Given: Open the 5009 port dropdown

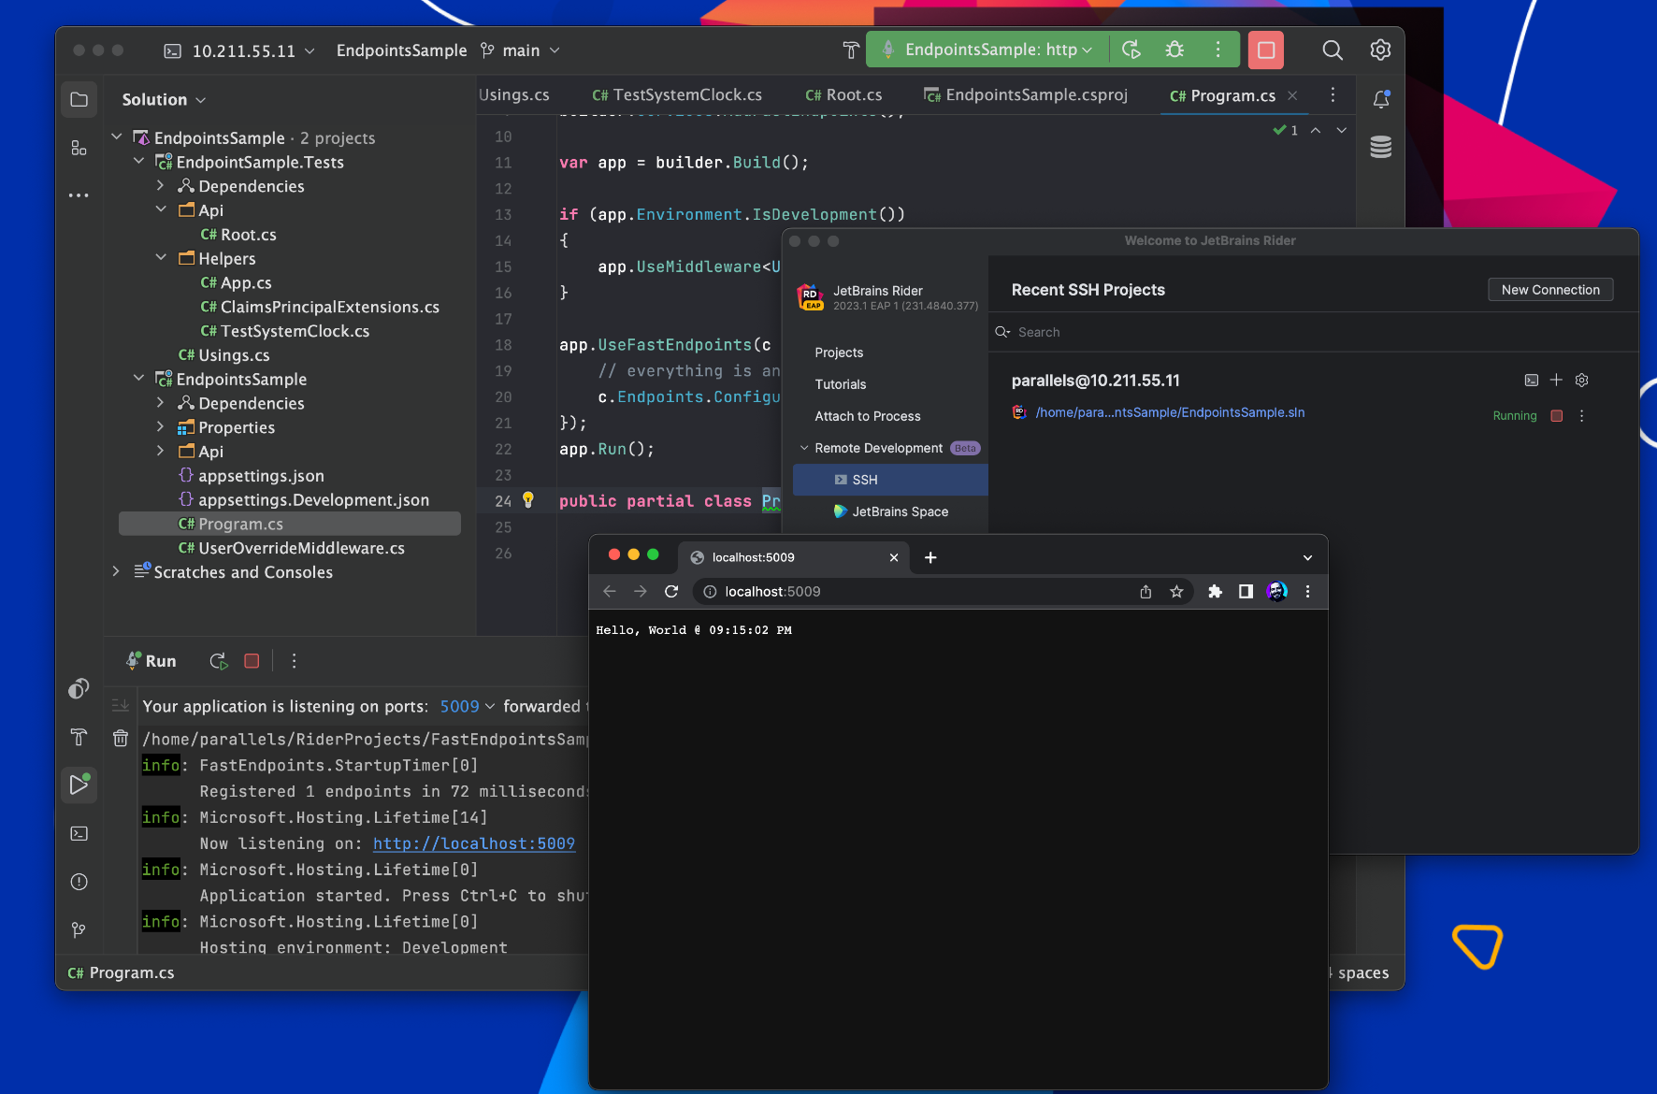Looking at the screenshot, I should [468, 707].
